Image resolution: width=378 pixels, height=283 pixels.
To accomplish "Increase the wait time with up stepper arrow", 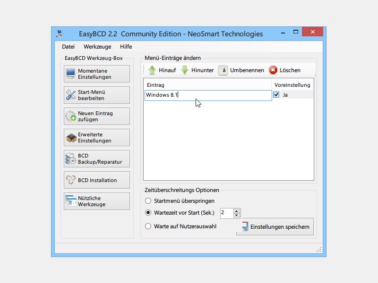I will tap(237, 211).
